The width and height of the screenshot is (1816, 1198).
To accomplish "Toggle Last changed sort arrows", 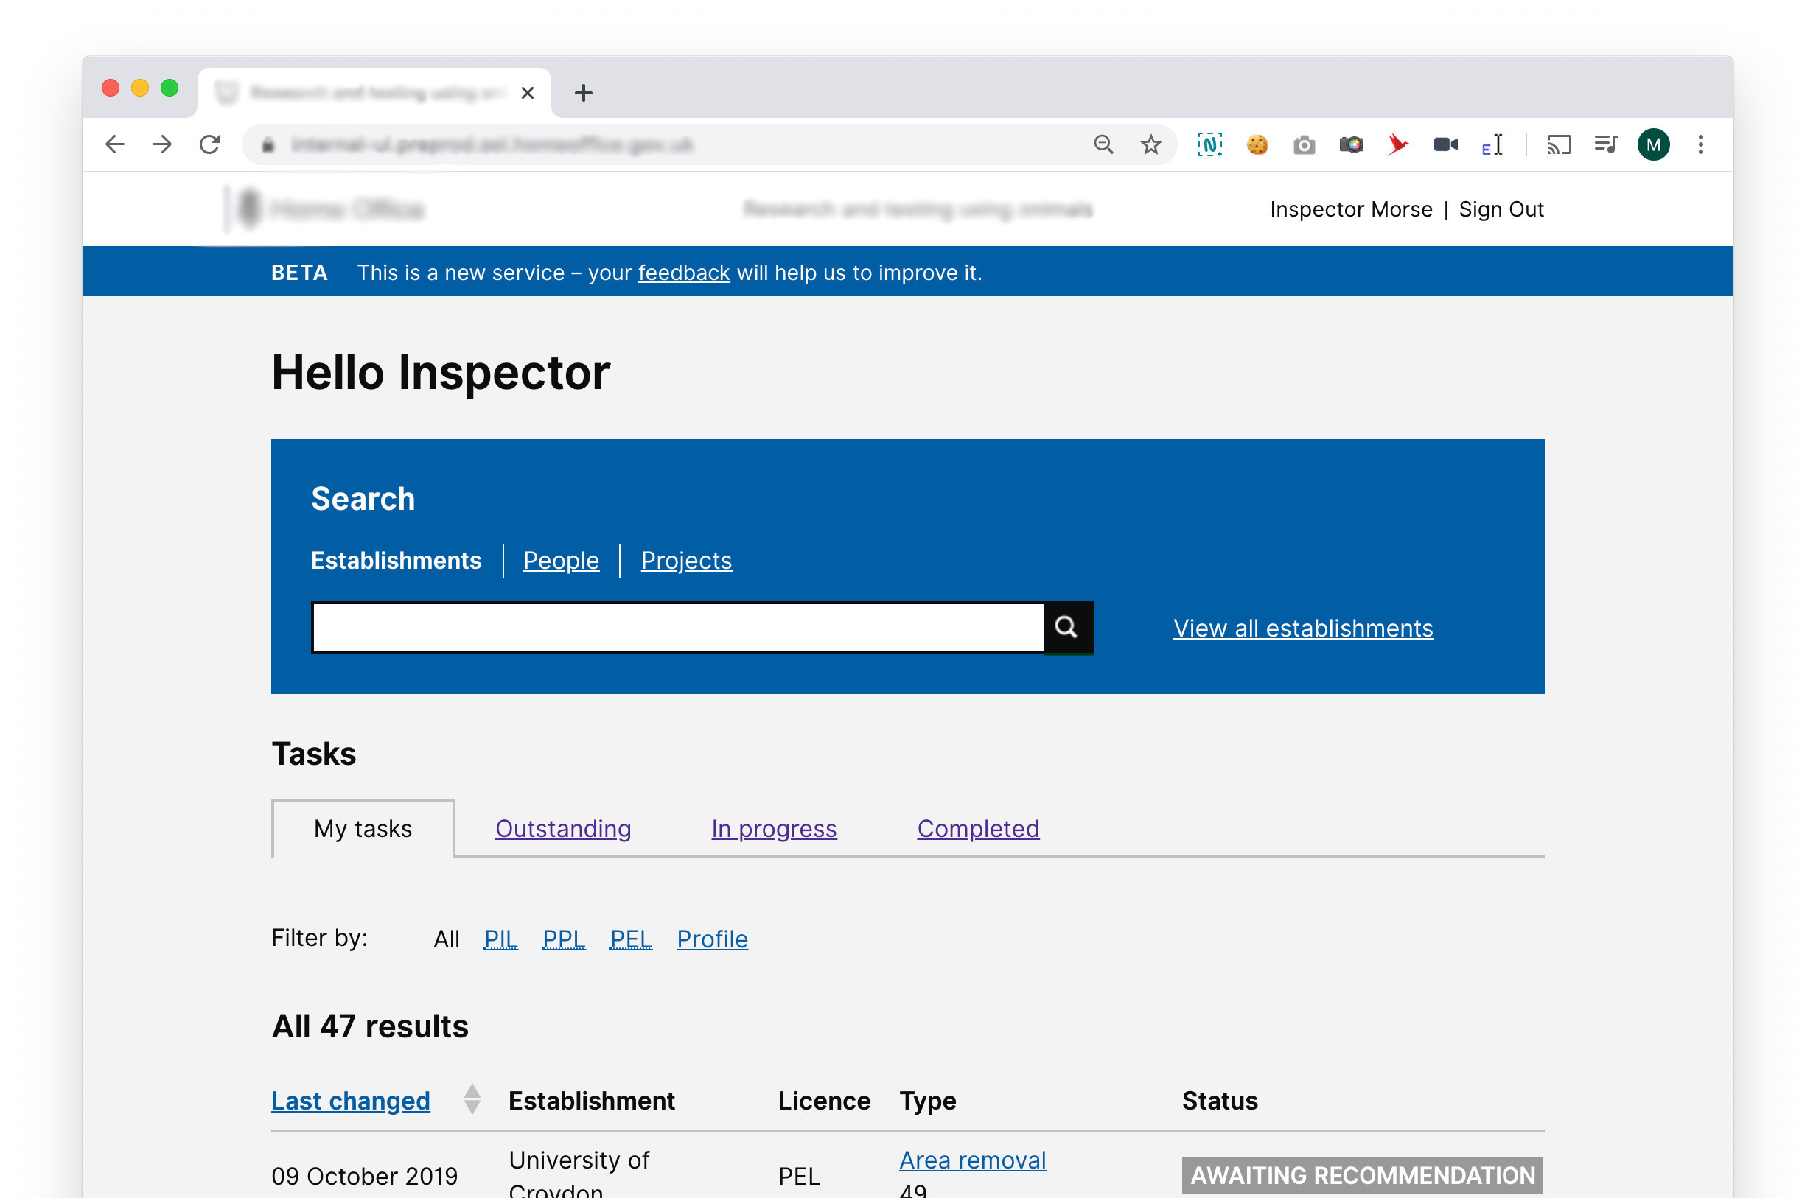I will (x=472, y=1100).
